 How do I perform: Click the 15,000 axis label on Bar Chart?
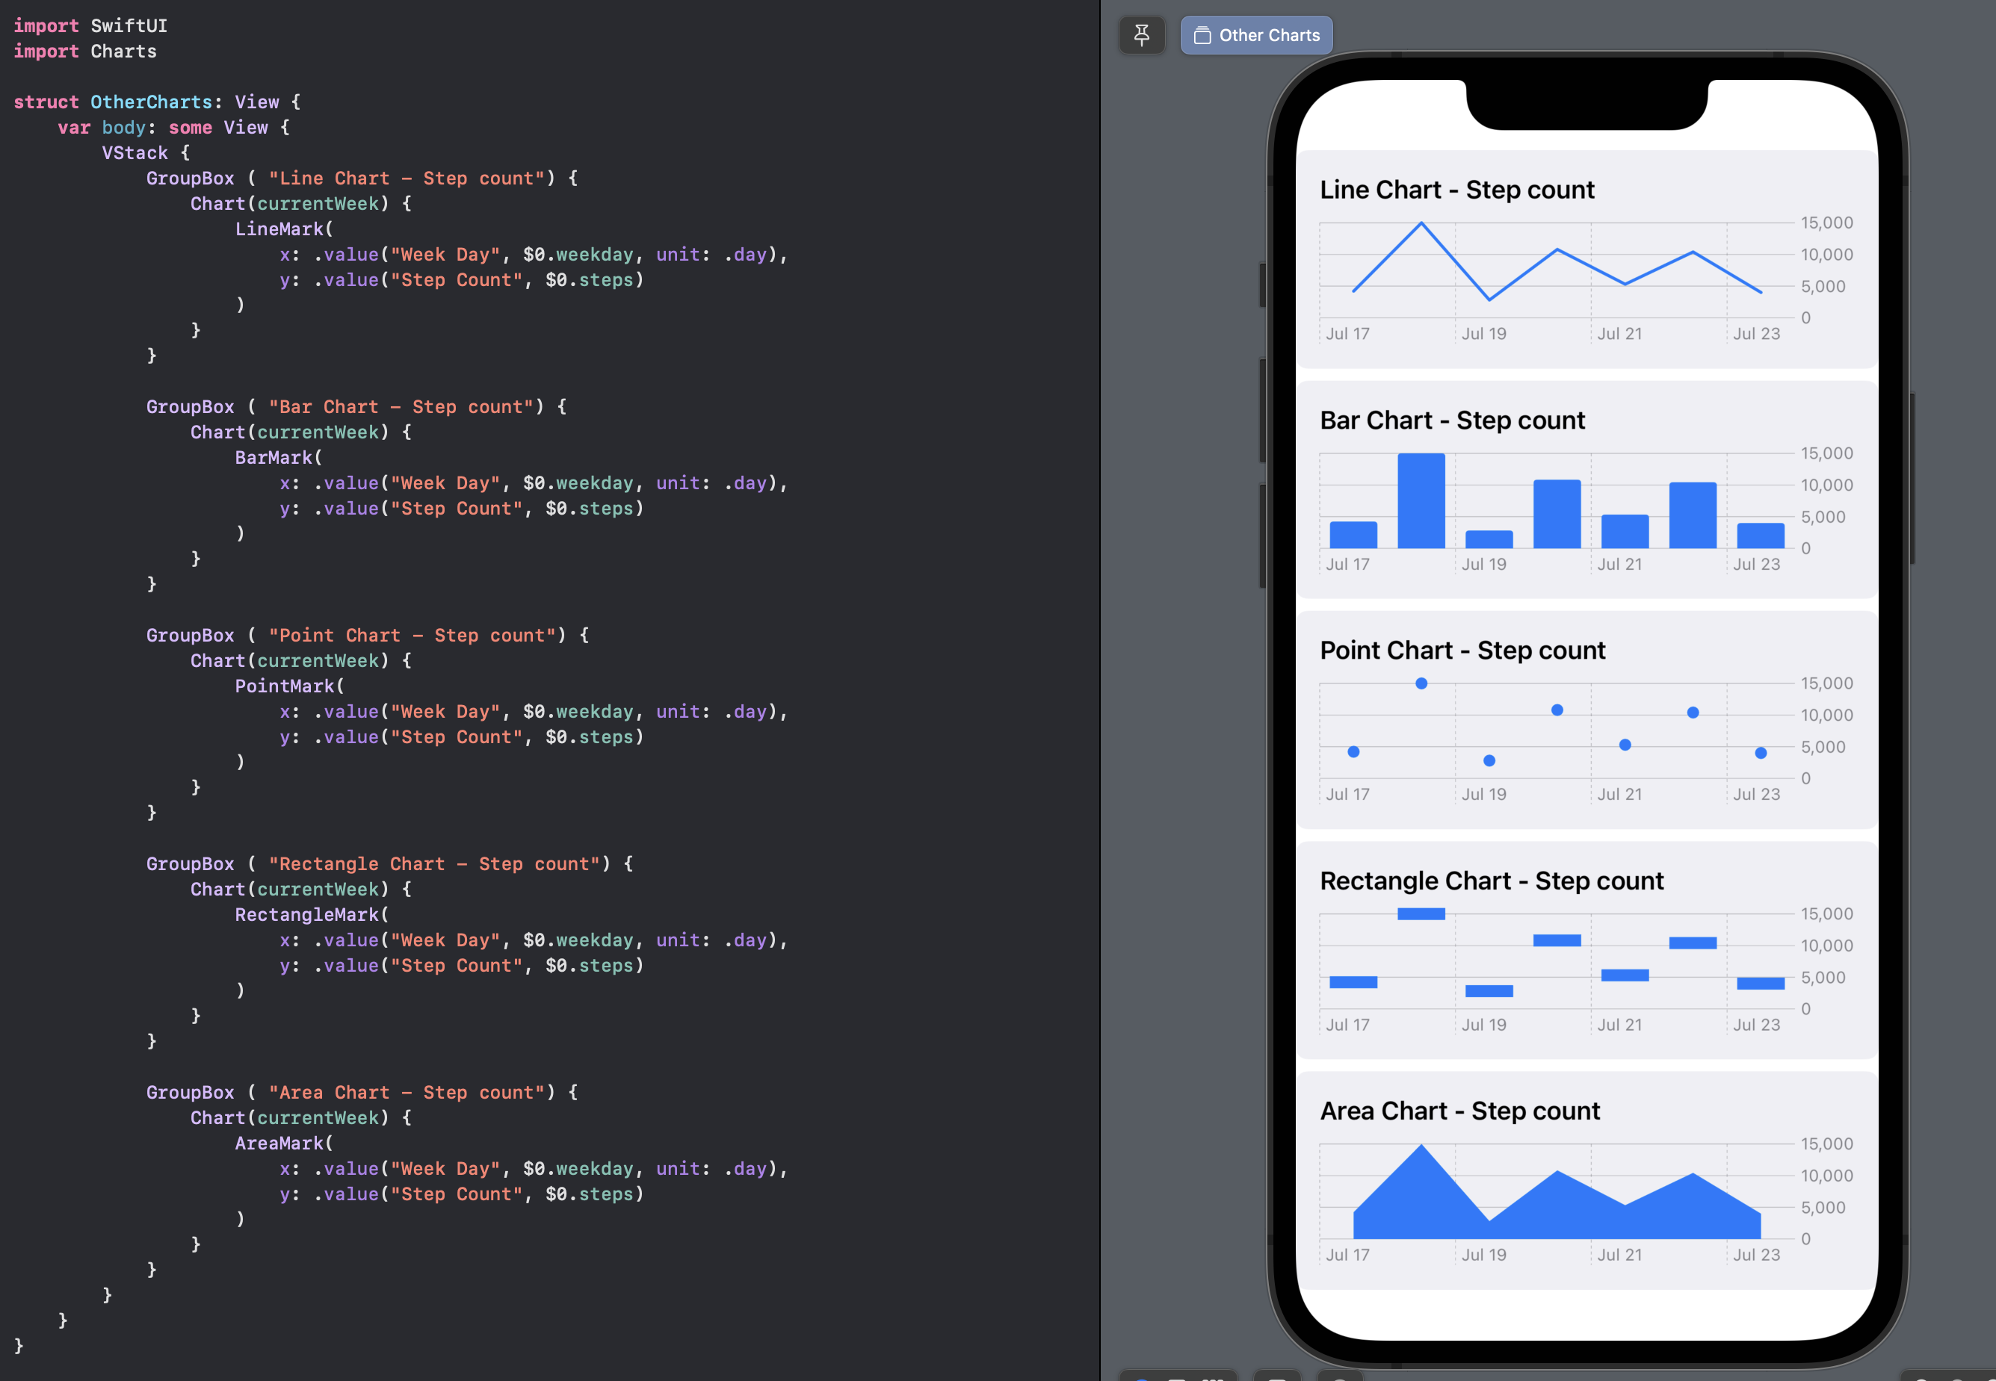pos(1827,453)
